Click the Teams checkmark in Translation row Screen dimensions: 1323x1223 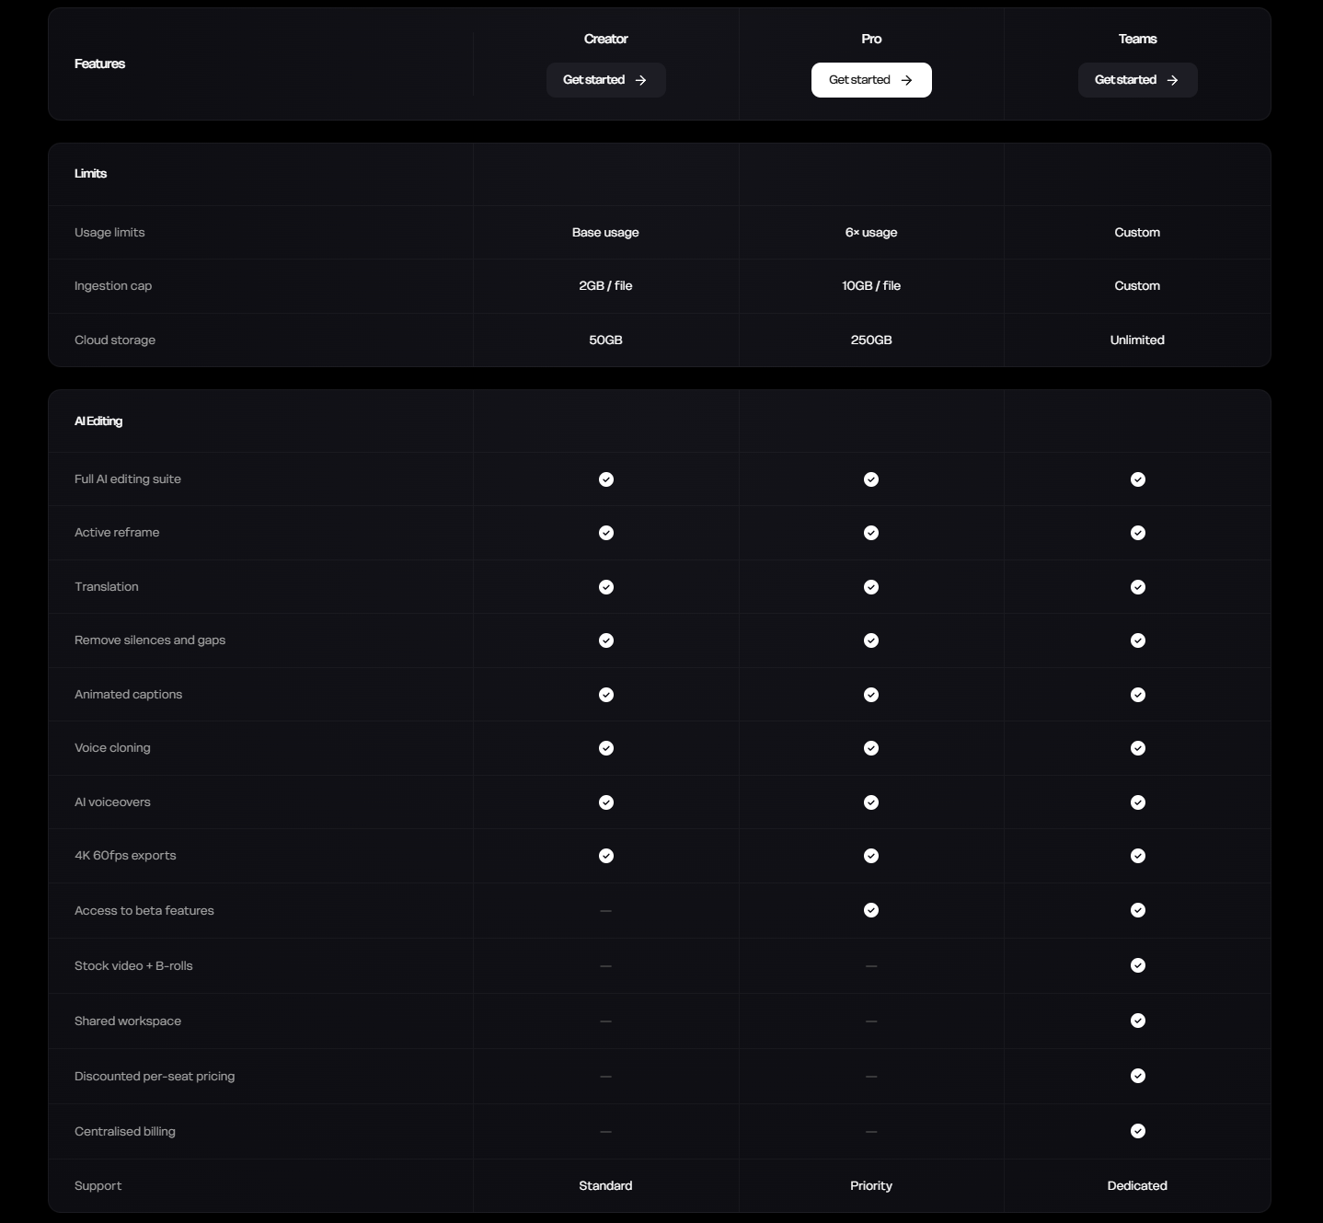click(x=1138, y=587)
